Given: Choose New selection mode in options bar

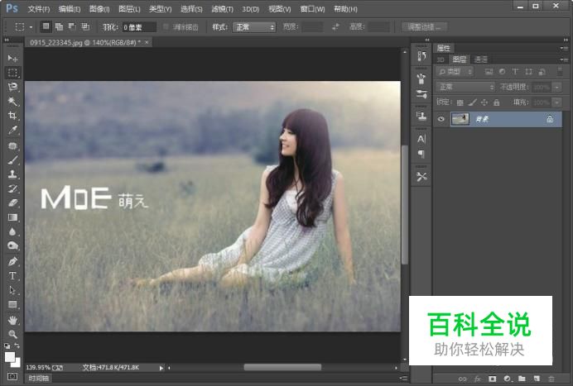Looking at the screenshot, I should coord(46,26).
